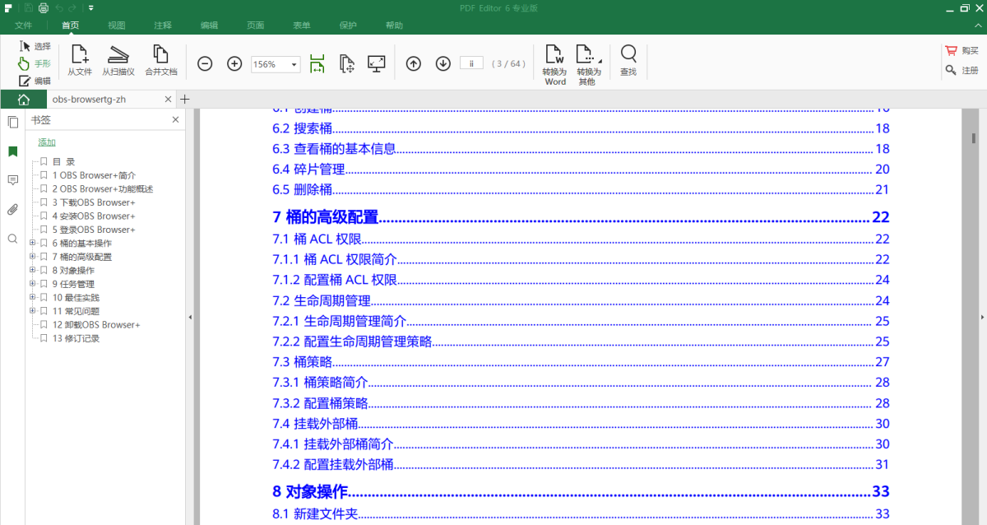
Task: Switch to the 注释 ribbon tab
Action: 162,25
